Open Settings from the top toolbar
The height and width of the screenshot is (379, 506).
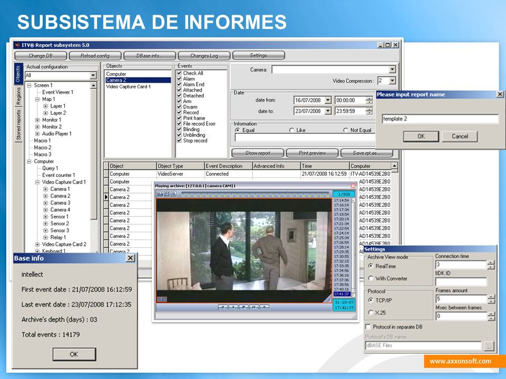[x=259, y=55]
